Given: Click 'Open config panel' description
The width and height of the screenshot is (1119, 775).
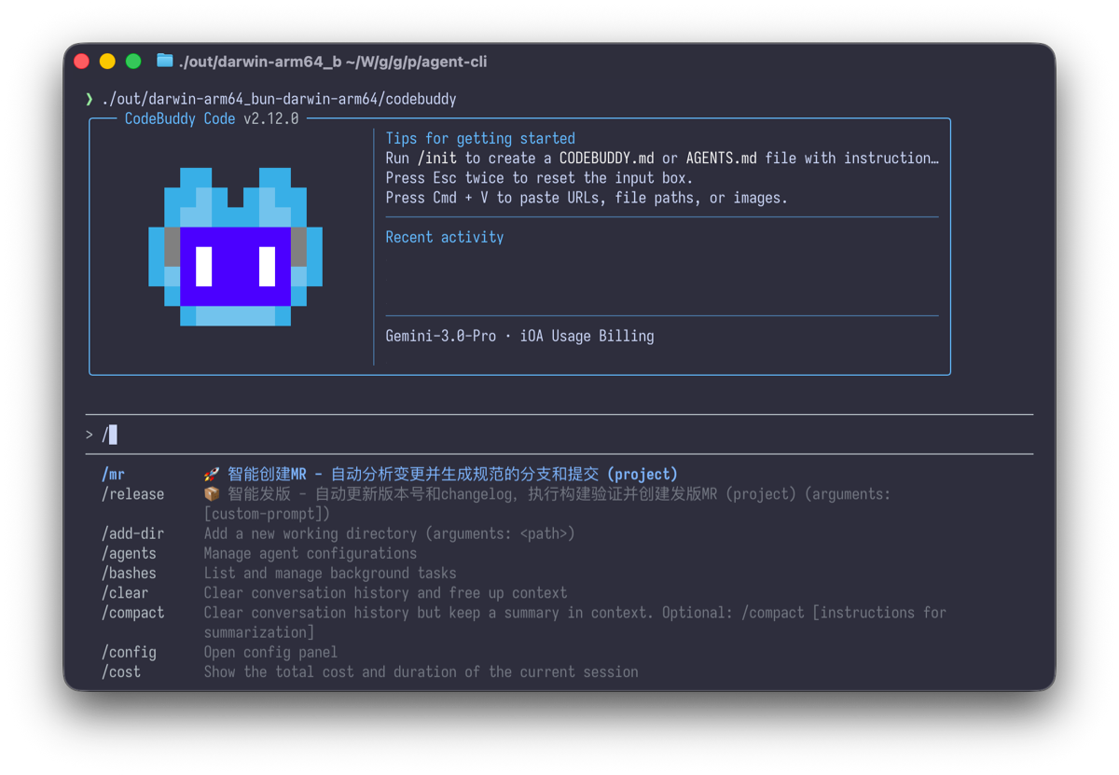Looking at the screenshot, I should click(270, 652).
